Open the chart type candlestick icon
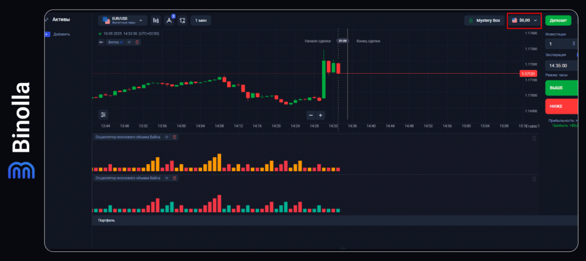Image resolution: width=586 pixels, height=261 pixels. pos(156,21)
